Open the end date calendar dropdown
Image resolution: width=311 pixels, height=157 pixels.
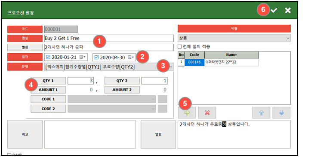[x=131, y=57]
